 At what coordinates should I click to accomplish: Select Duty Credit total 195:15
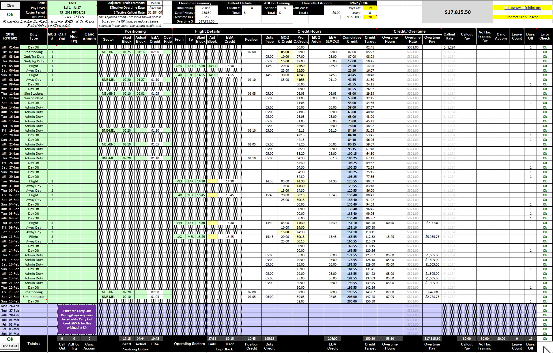269,339
